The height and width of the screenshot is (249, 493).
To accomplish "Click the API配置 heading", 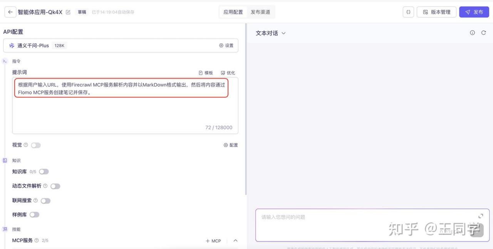I will point(13,32).
